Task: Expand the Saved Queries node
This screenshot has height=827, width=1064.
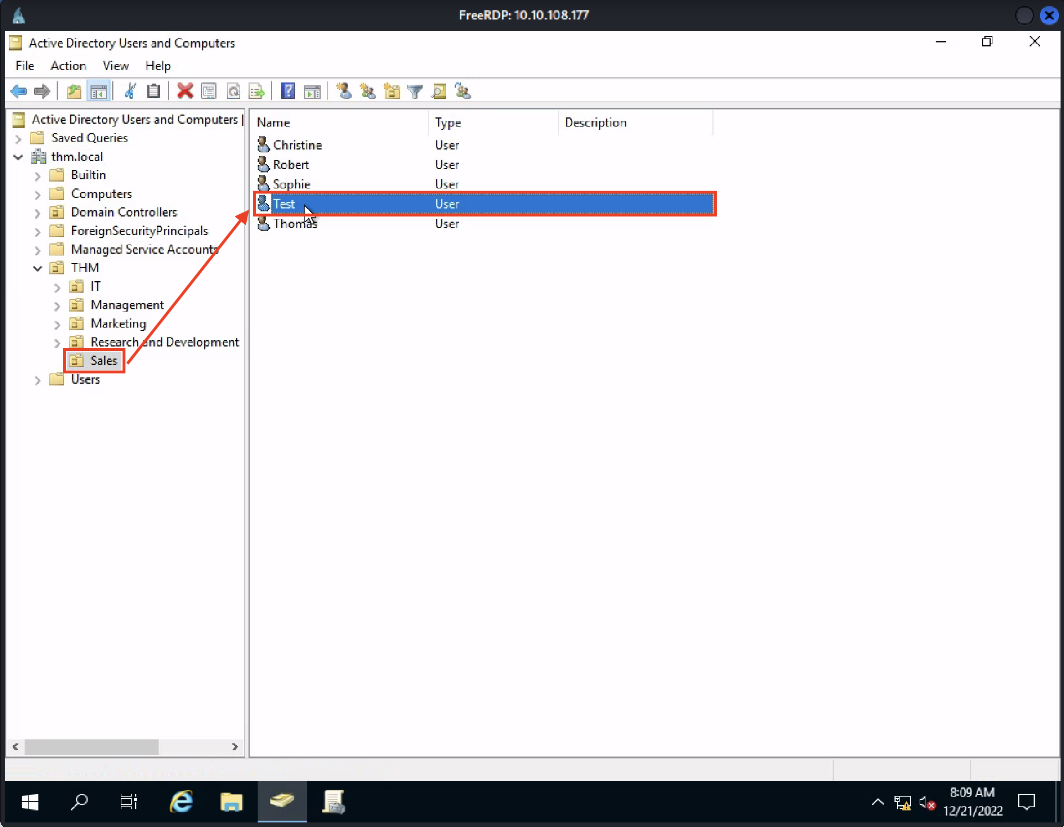Action: click(18, 139)
